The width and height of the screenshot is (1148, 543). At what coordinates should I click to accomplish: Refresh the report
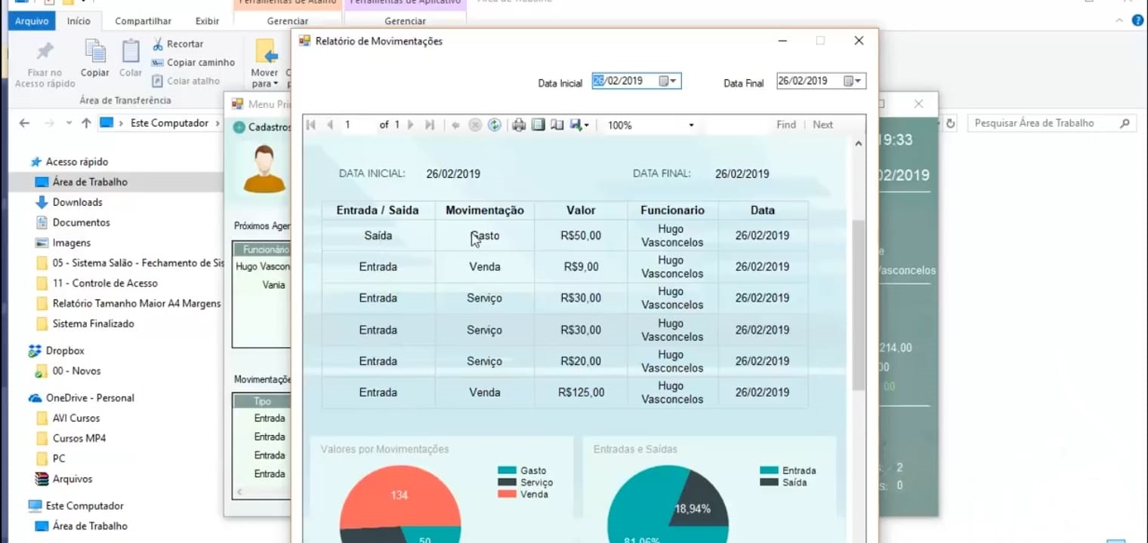tap(494, 125)
